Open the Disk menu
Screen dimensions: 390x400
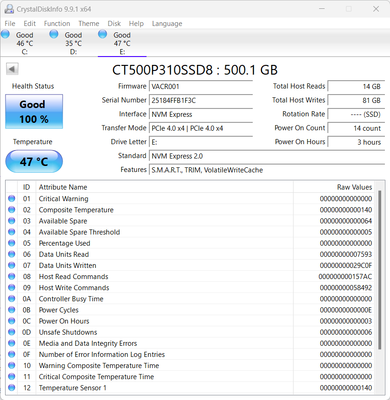(114, 24)
